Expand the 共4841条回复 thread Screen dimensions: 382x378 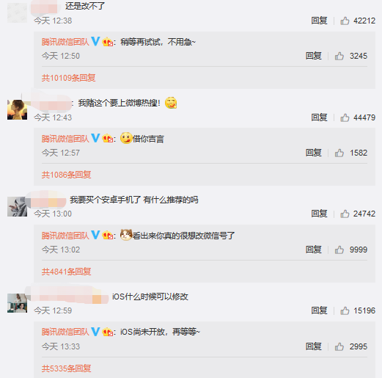click(66, 272)
